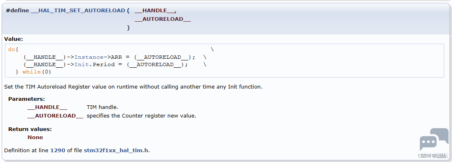
Task: Click the orange do keyword
Action: (x=11, y=49)
